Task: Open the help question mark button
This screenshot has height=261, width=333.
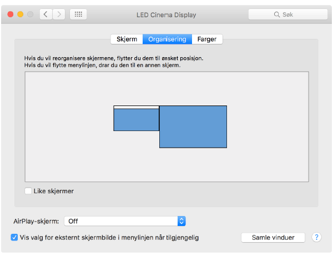Action: coord(316,237)
